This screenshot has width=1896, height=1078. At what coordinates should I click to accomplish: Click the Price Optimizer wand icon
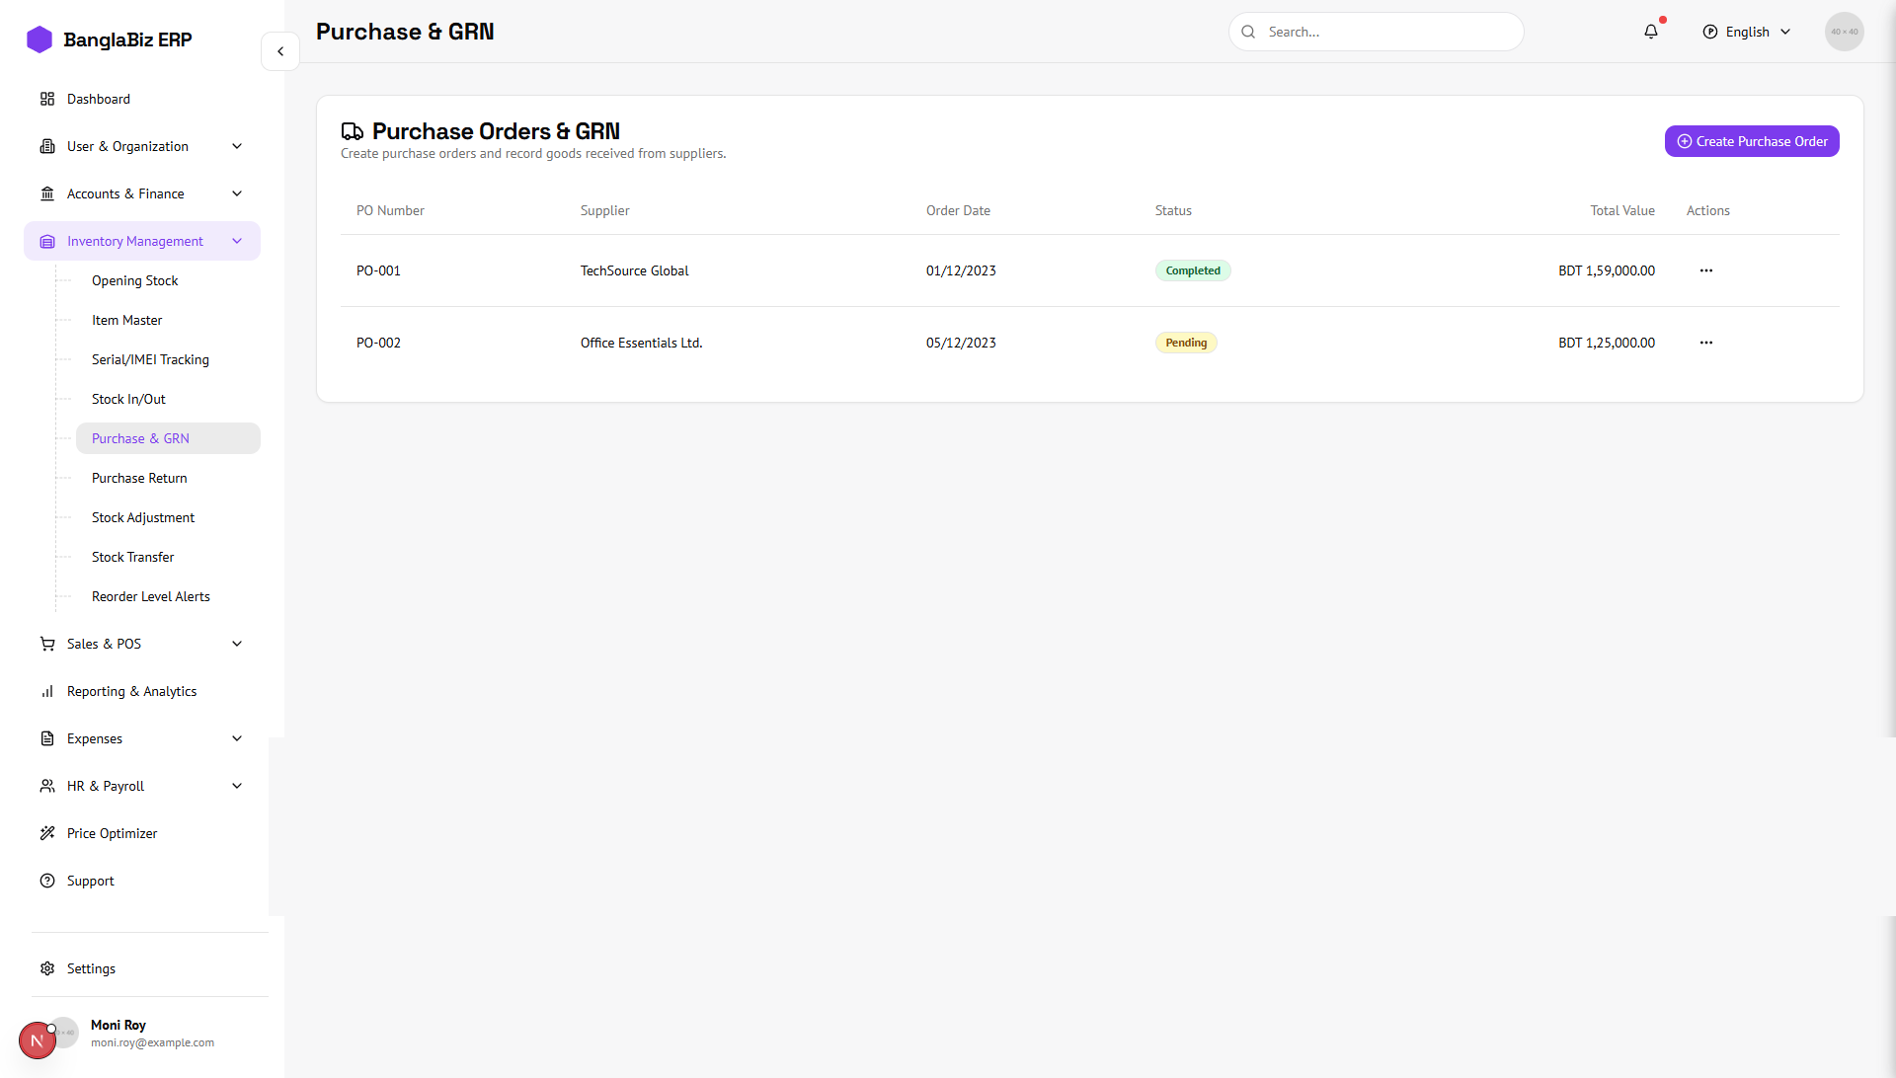click(47, 833)
